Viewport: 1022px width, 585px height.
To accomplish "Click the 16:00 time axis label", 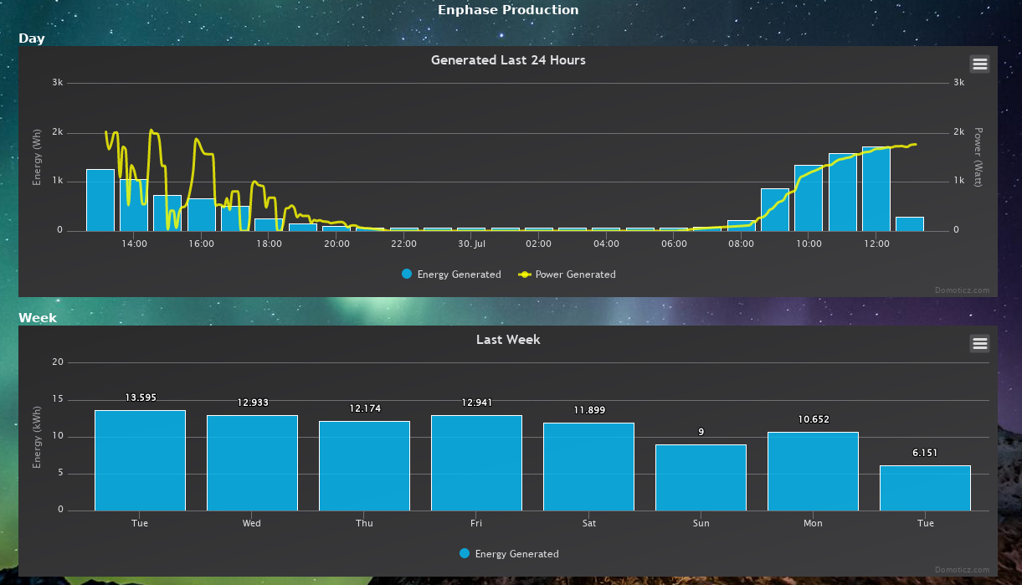I will click(202, 244).
